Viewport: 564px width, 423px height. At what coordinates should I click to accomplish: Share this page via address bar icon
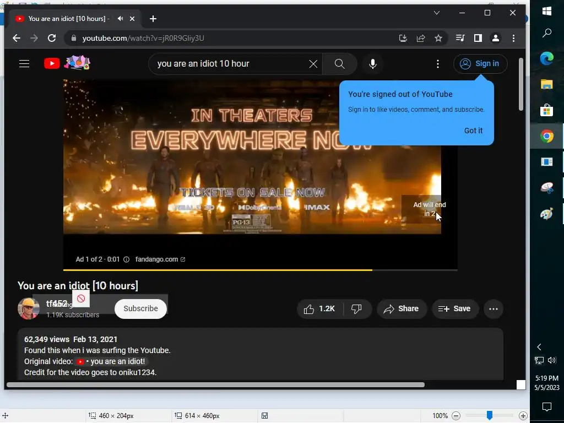[x=421, y=38]
